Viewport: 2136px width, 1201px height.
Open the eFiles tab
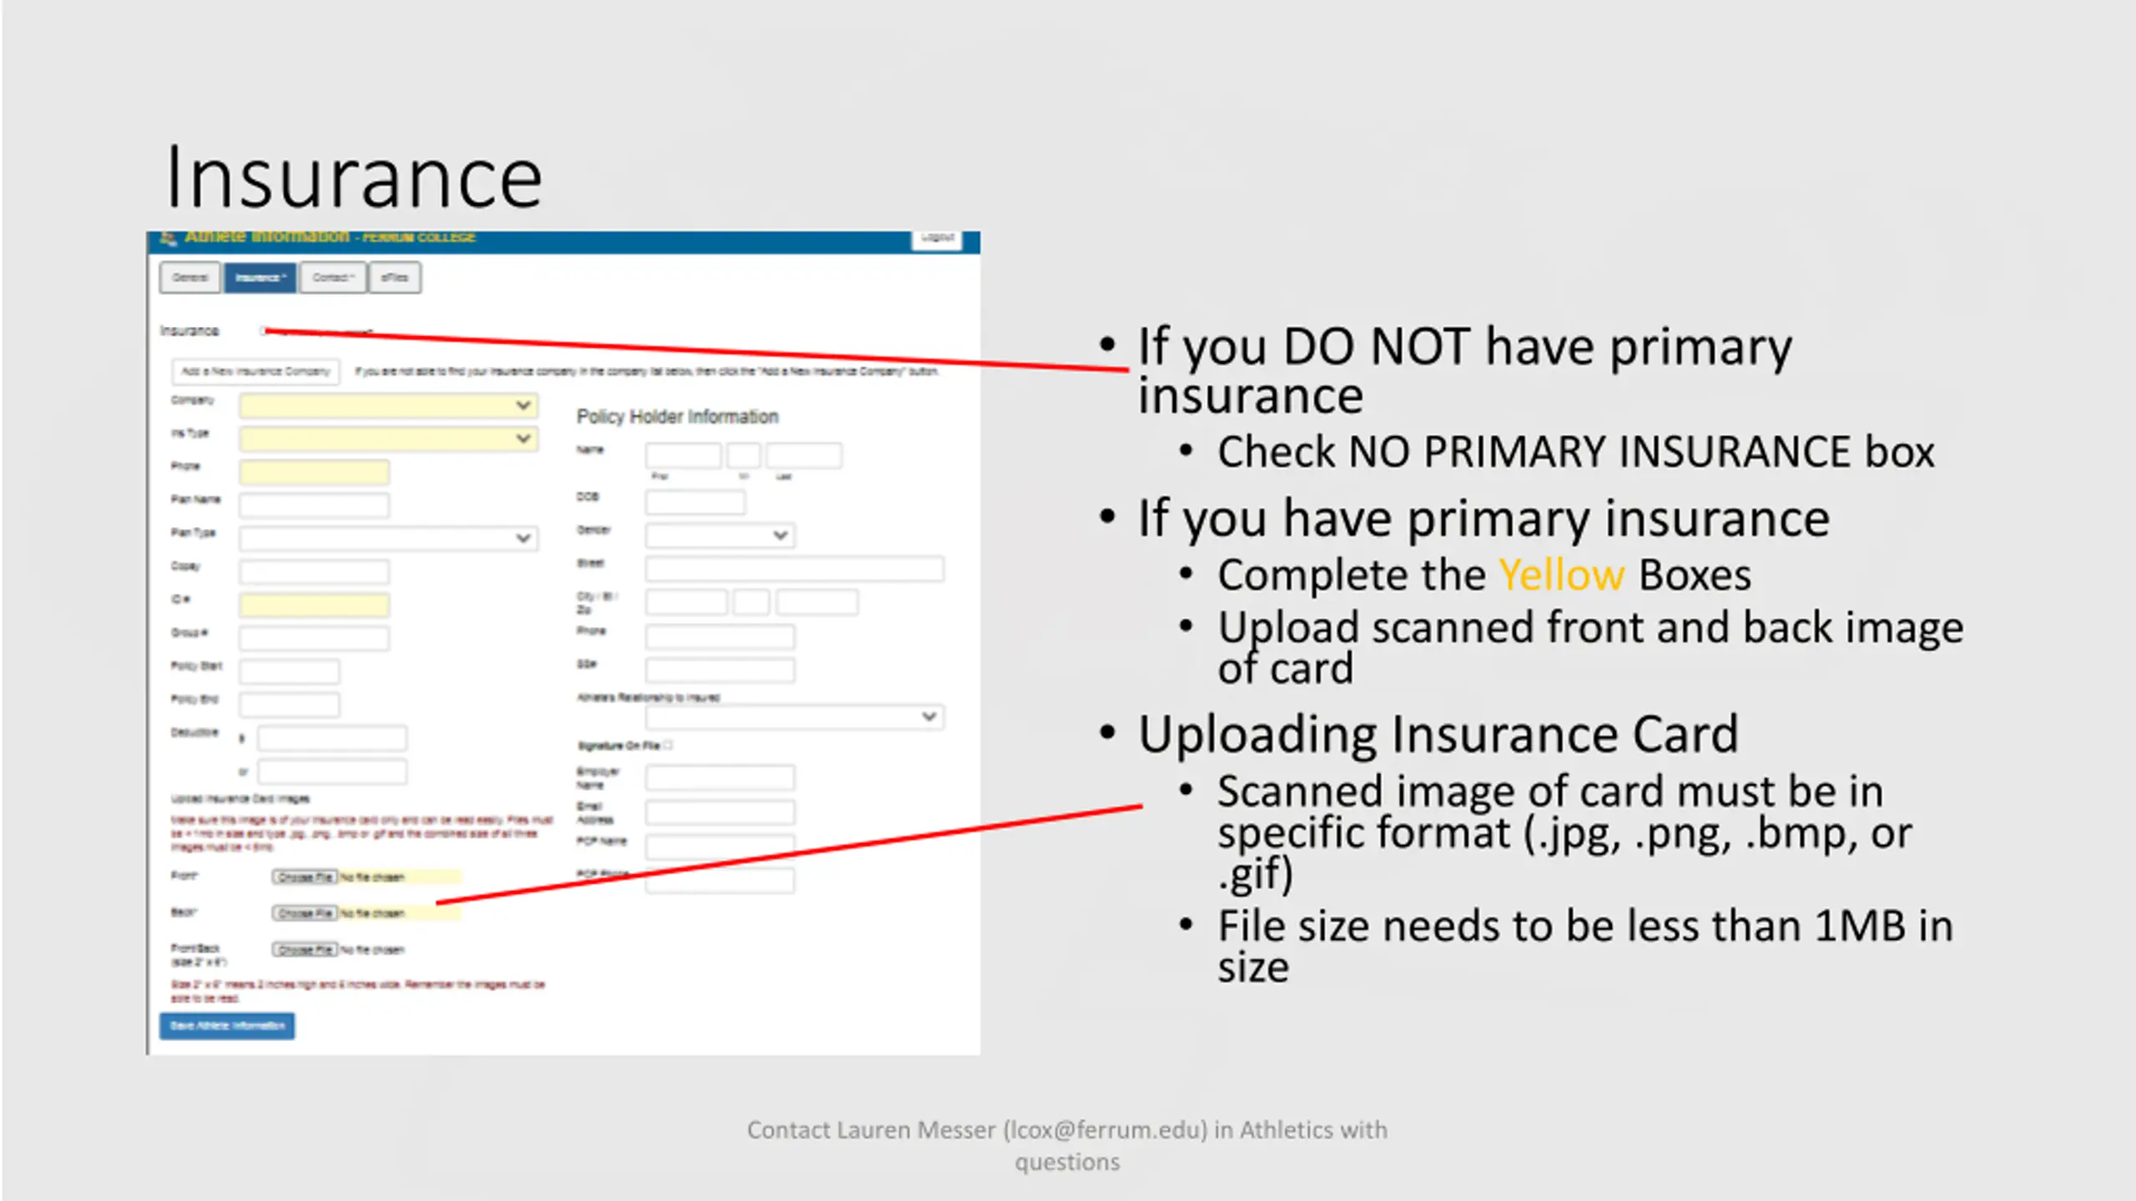(x=395, y=278)
